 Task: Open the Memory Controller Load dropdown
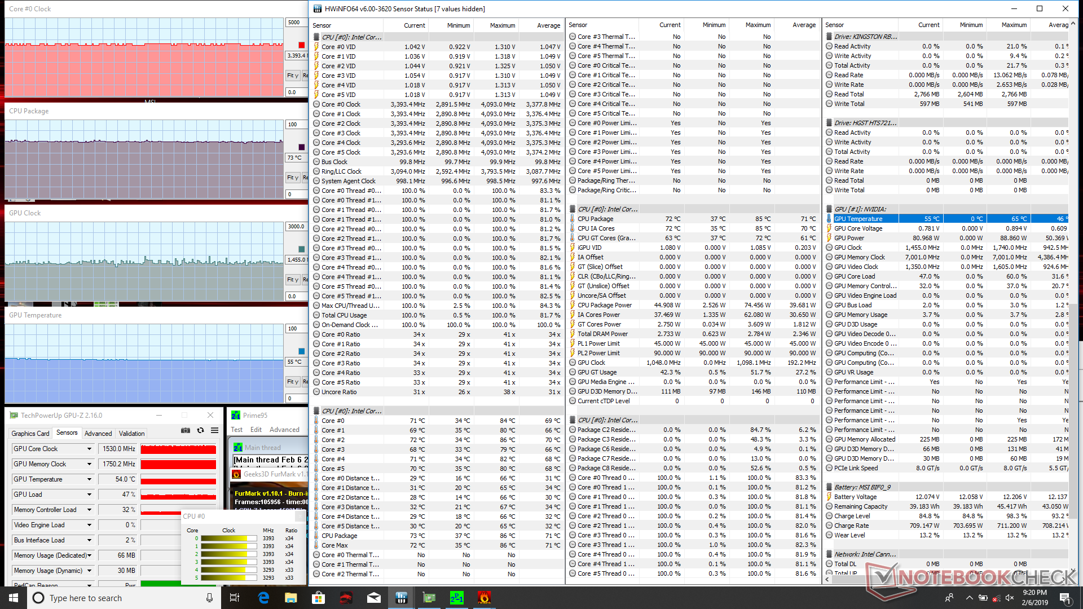click(89, 510)
